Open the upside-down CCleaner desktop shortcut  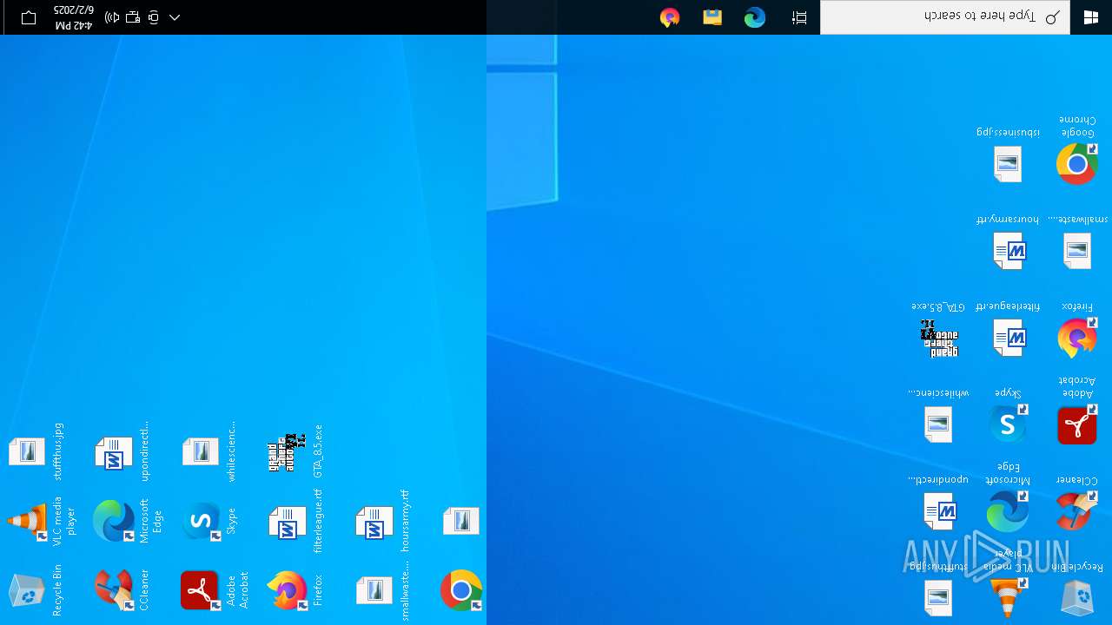pyautogui.click(x=1076, y=511)
